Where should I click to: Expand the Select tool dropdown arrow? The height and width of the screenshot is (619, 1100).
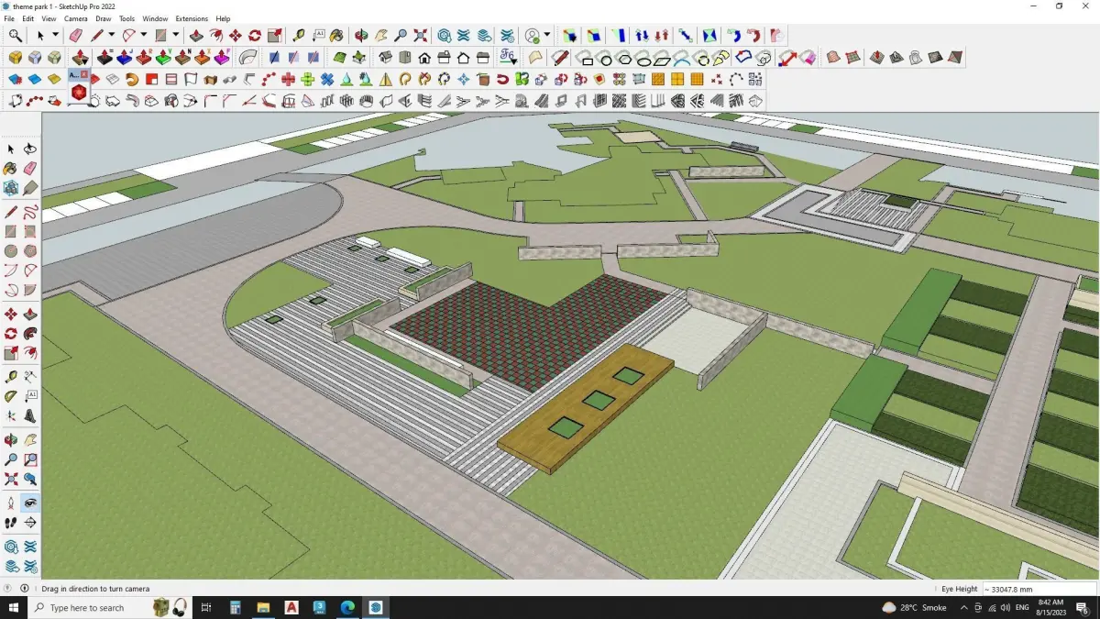(x=55, y=36)
